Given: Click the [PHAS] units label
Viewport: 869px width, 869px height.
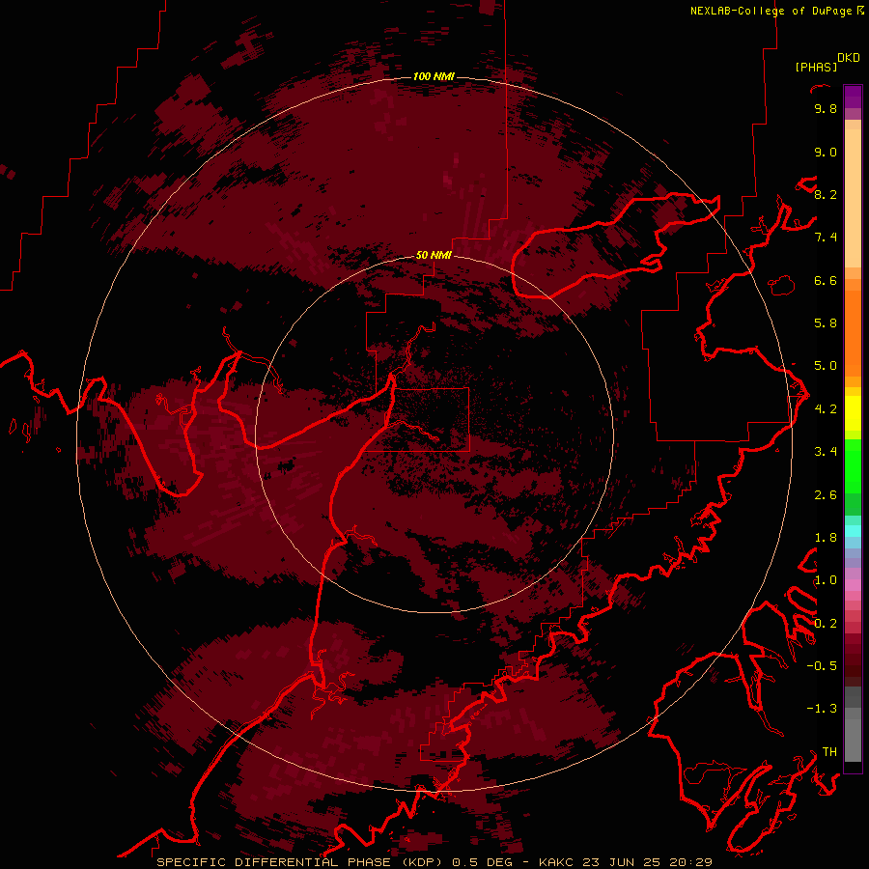Looking at the screenshot, I should click(x=816, y=68).
